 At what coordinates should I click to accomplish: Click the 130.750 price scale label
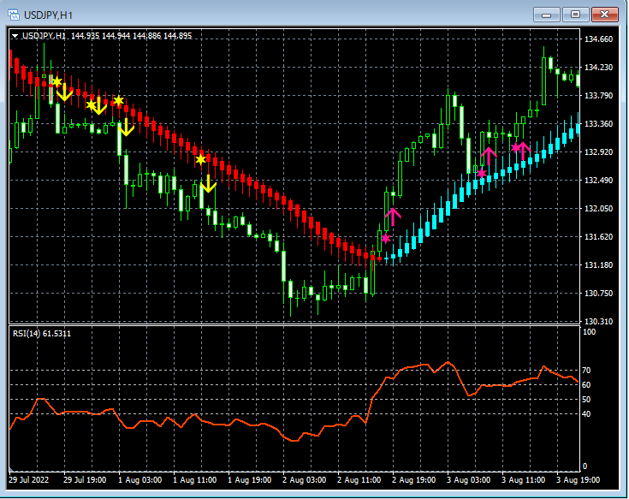(598, 294)
